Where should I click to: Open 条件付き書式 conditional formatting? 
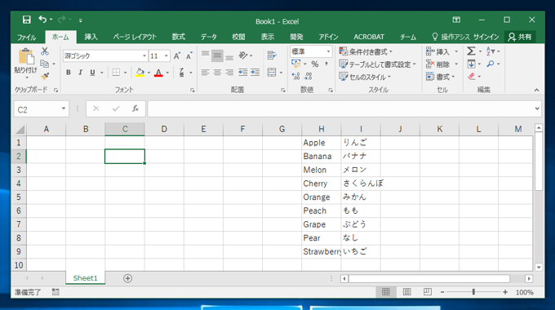(x=366, y=51)
